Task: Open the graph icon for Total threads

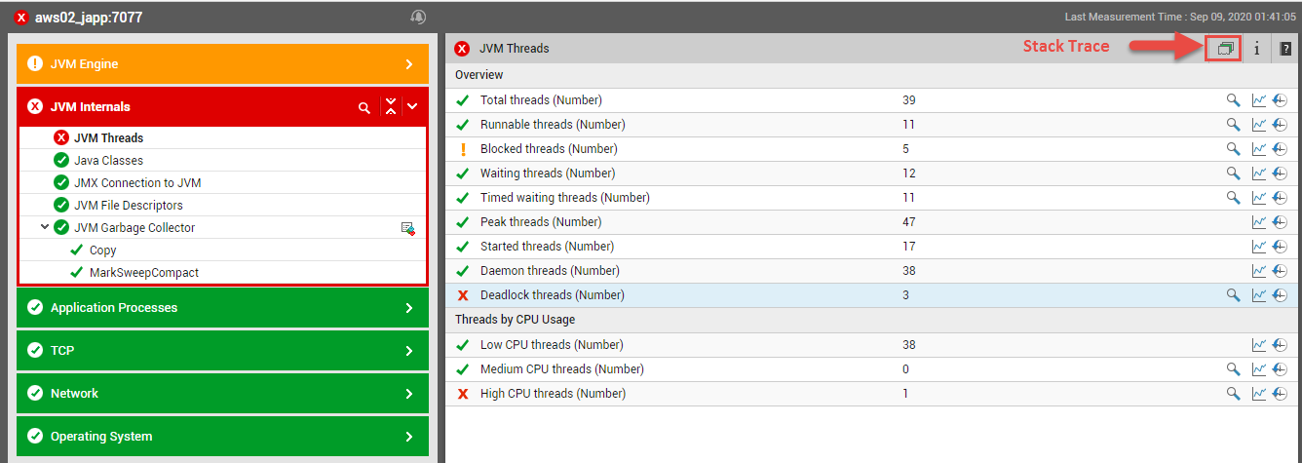Action: point(1259,100)
